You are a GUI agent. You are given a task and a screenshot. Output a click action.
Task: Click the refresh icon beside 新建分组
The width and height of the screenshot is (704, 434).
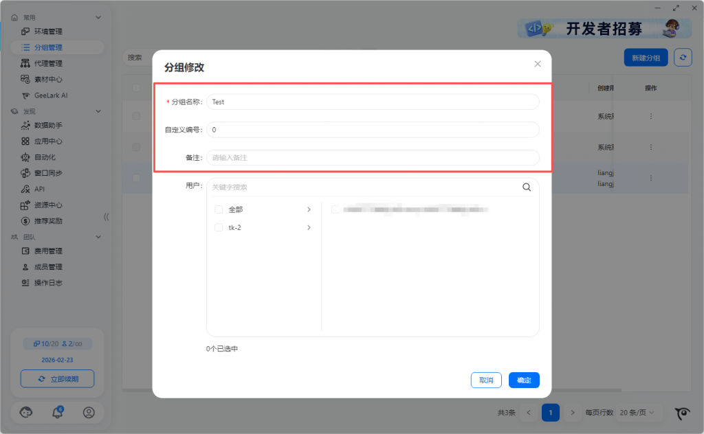point(683,58)
